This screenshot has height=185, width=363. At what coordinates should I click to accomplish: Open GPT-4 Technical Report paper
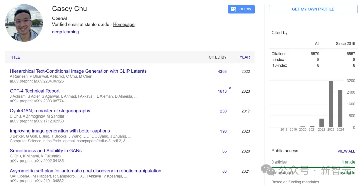click(x=35, y=91)
